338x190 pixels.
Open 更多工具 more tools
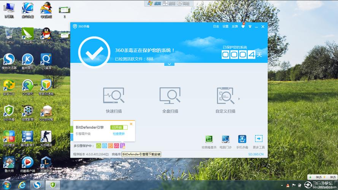point(259,142)
